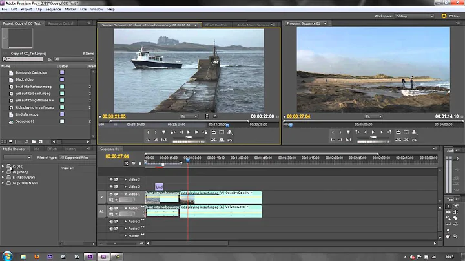Viewport: 465px width, 261px height.
Task: Click Loop button in Source monitor
Action: point(214,132)
